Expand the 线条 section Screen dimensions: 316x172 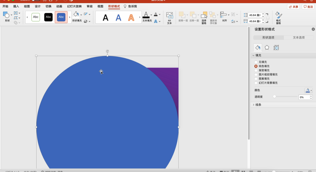253,105
